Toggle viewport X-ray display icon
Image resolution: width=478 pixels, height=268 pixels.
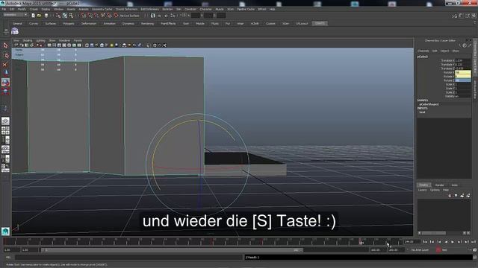pyautogui.click(x=155, y=45)
